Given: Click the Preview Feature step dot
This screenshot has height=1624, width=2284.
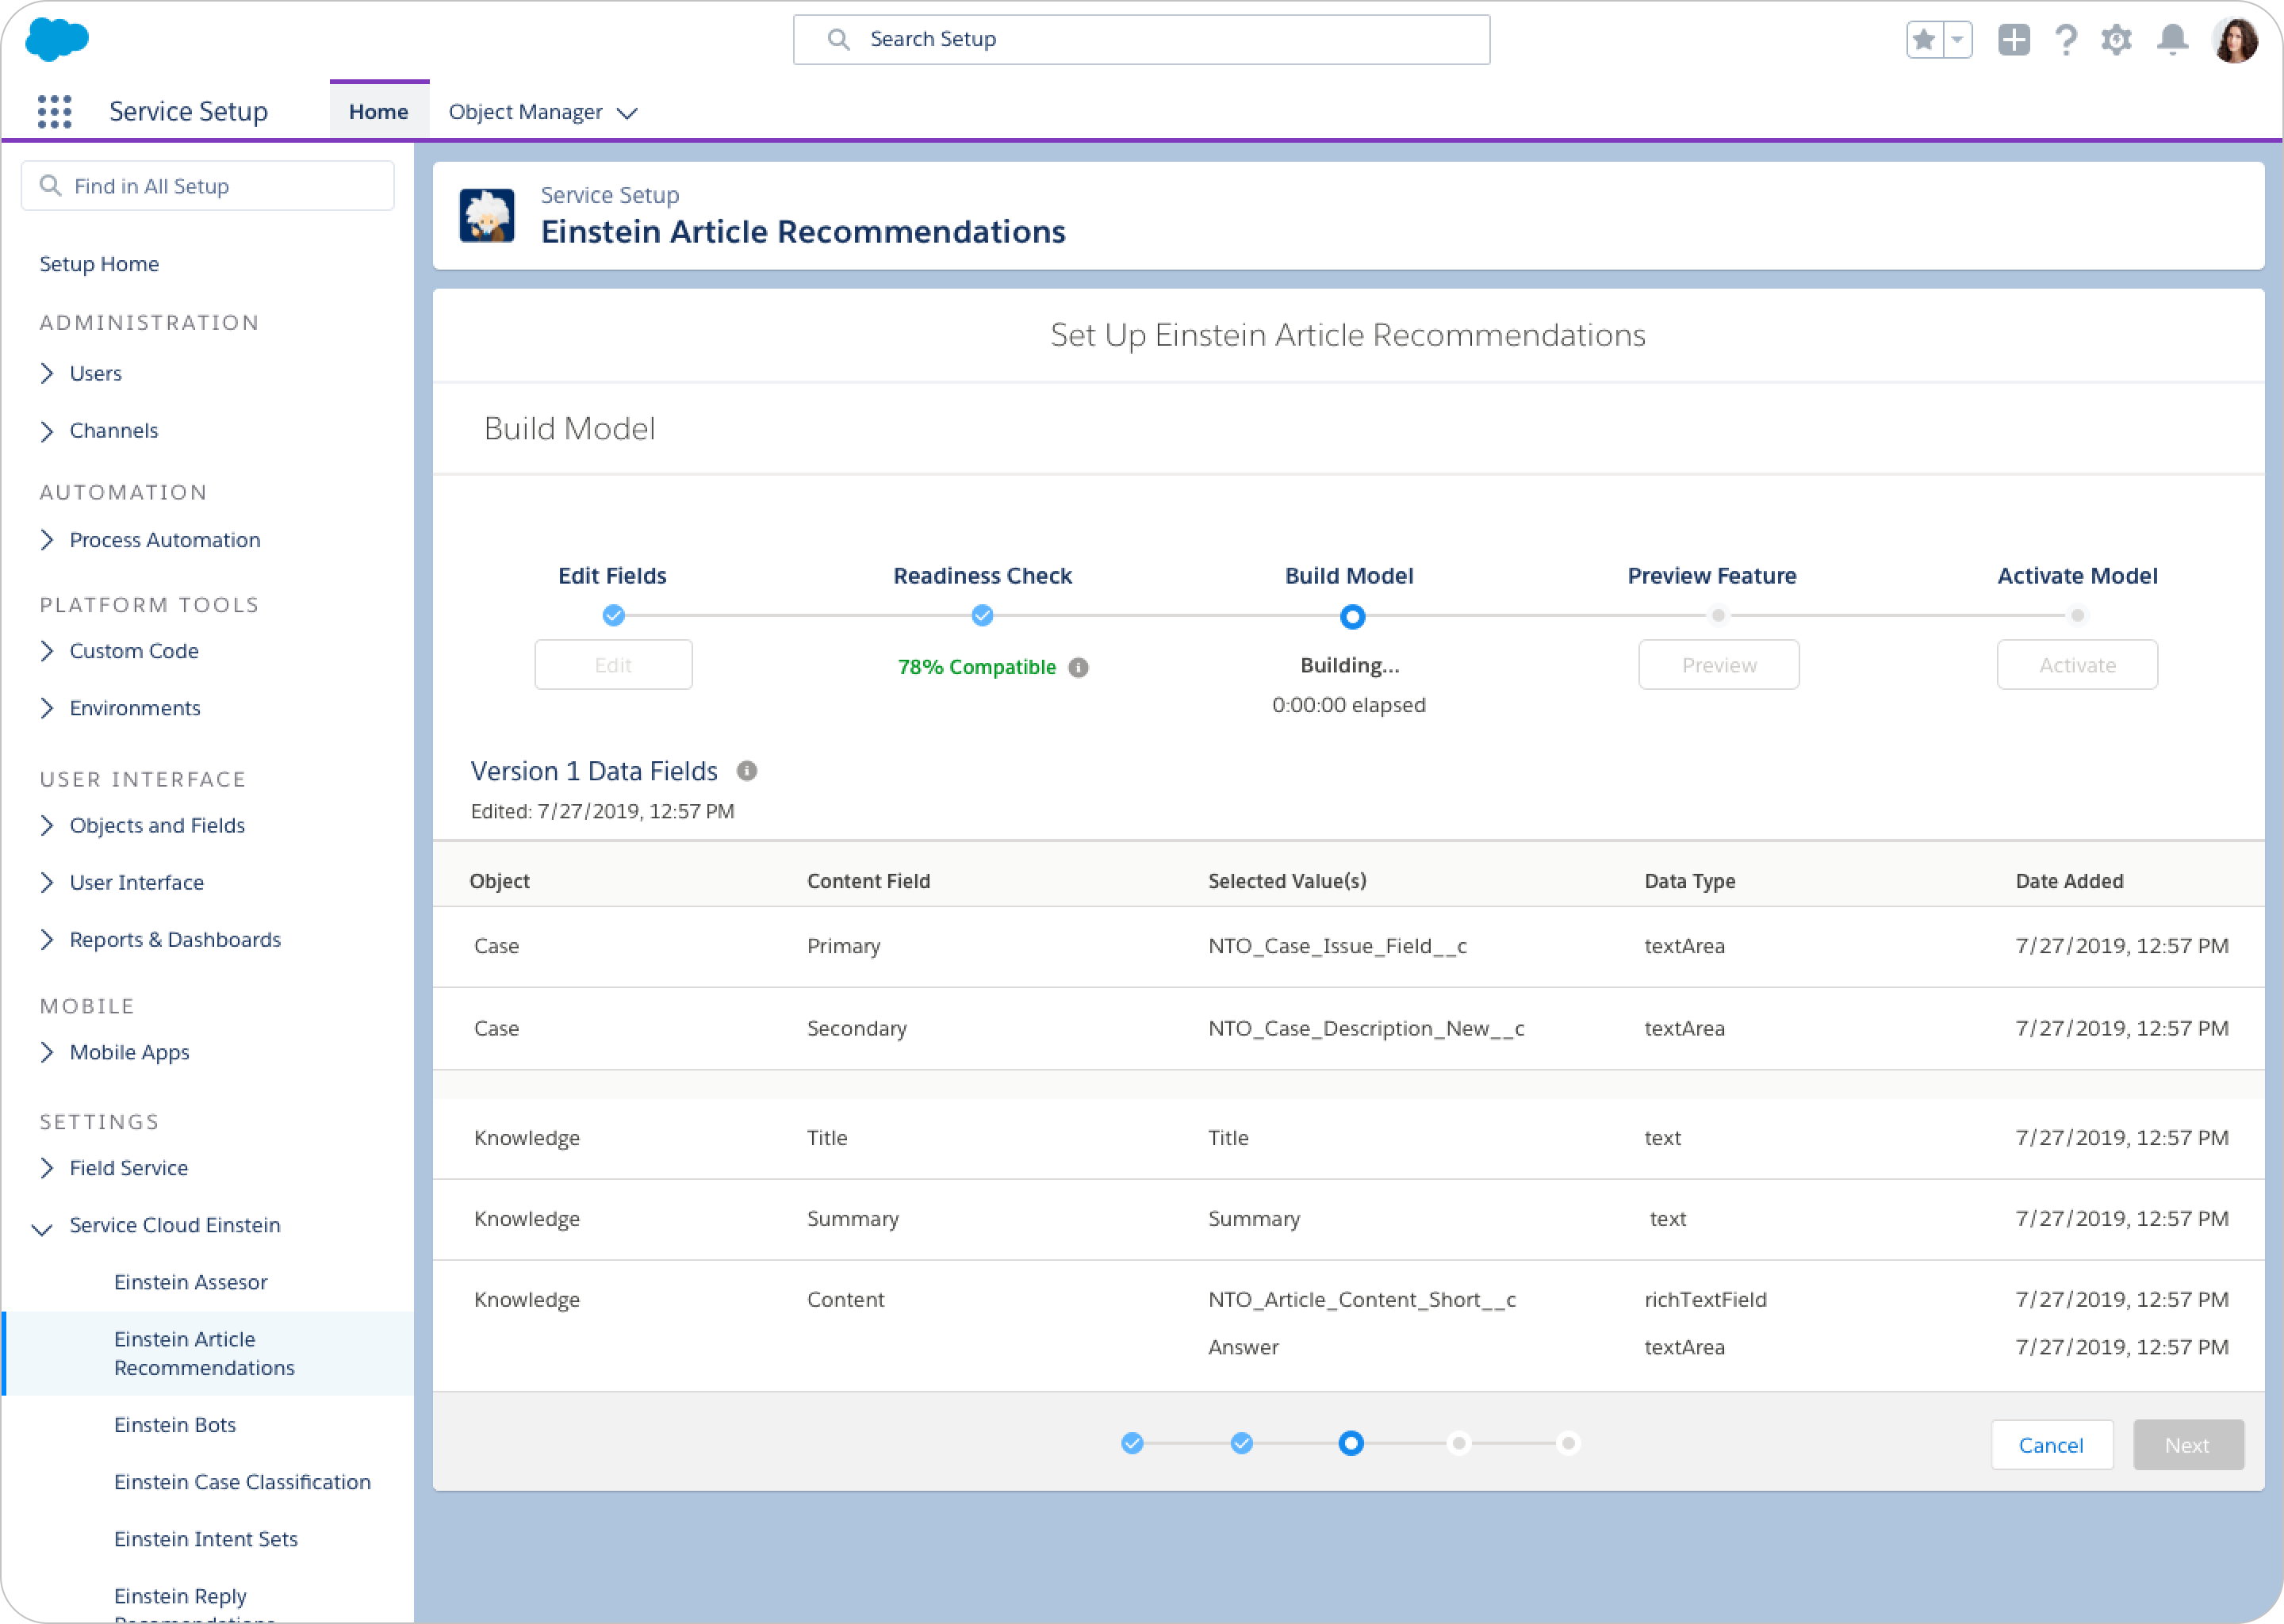Looking at the screenshot, I should tap(1718, 615).
